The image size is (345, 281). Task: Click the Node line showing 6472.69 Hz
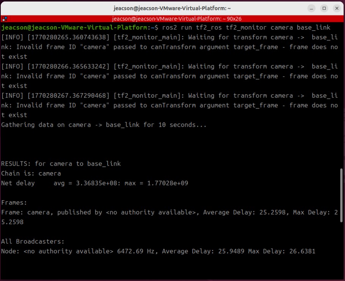click(x=158, y=251)
